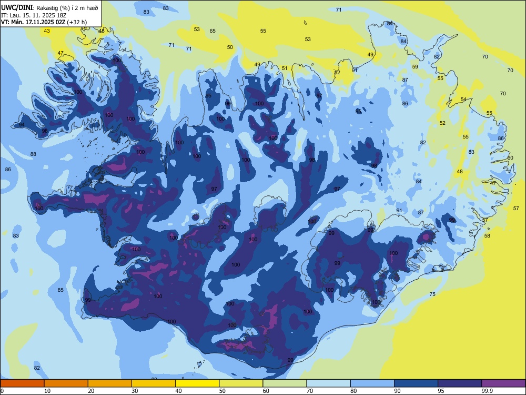Click the bright yellow 40–50 legend swatch
This screenshot has width=526, height=395.
coord(197,383)
